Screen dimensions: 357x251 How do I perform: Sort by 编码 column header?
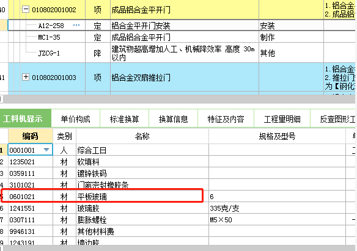pyautogui.click(x=31, y=136)
